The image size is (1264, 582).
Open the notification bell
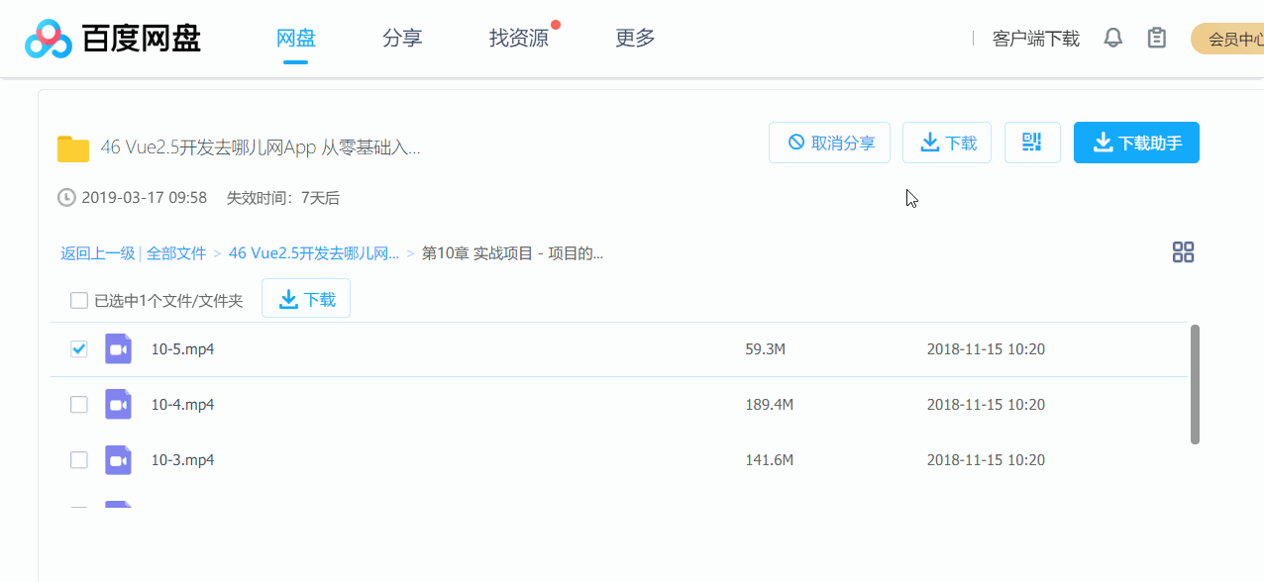(1113, 39)
